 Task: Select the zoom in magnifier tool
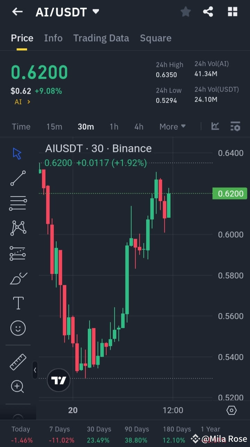point(17,386)
